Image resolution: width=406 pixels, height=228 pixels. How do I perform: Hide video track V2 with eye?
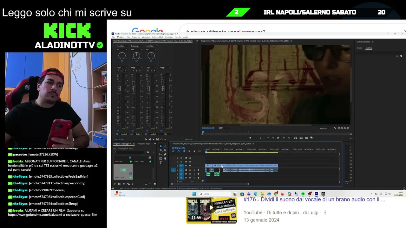[190, 161]
